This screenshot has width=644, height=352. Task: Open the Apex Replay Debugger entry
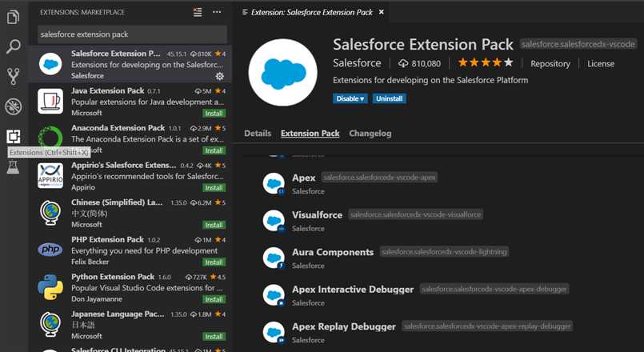point(344,326)
